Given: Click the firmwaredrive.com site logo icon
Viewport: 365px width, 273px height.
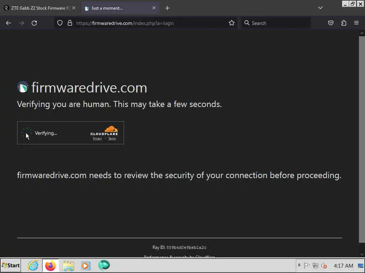Looking at the screenshot, I should (x=23, y=87).
